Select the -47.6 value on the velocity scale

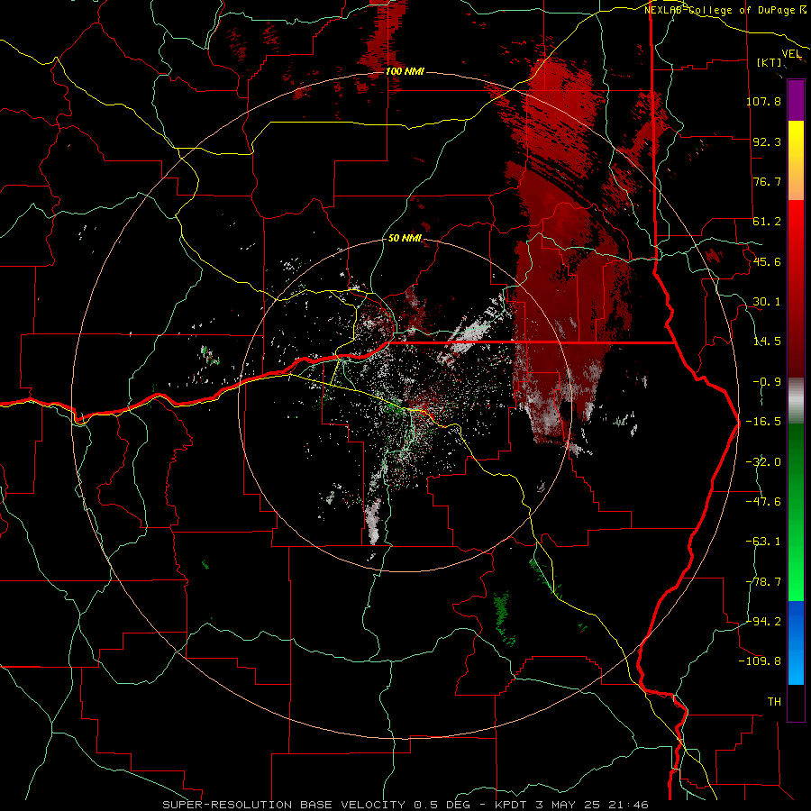coord(763,502)
